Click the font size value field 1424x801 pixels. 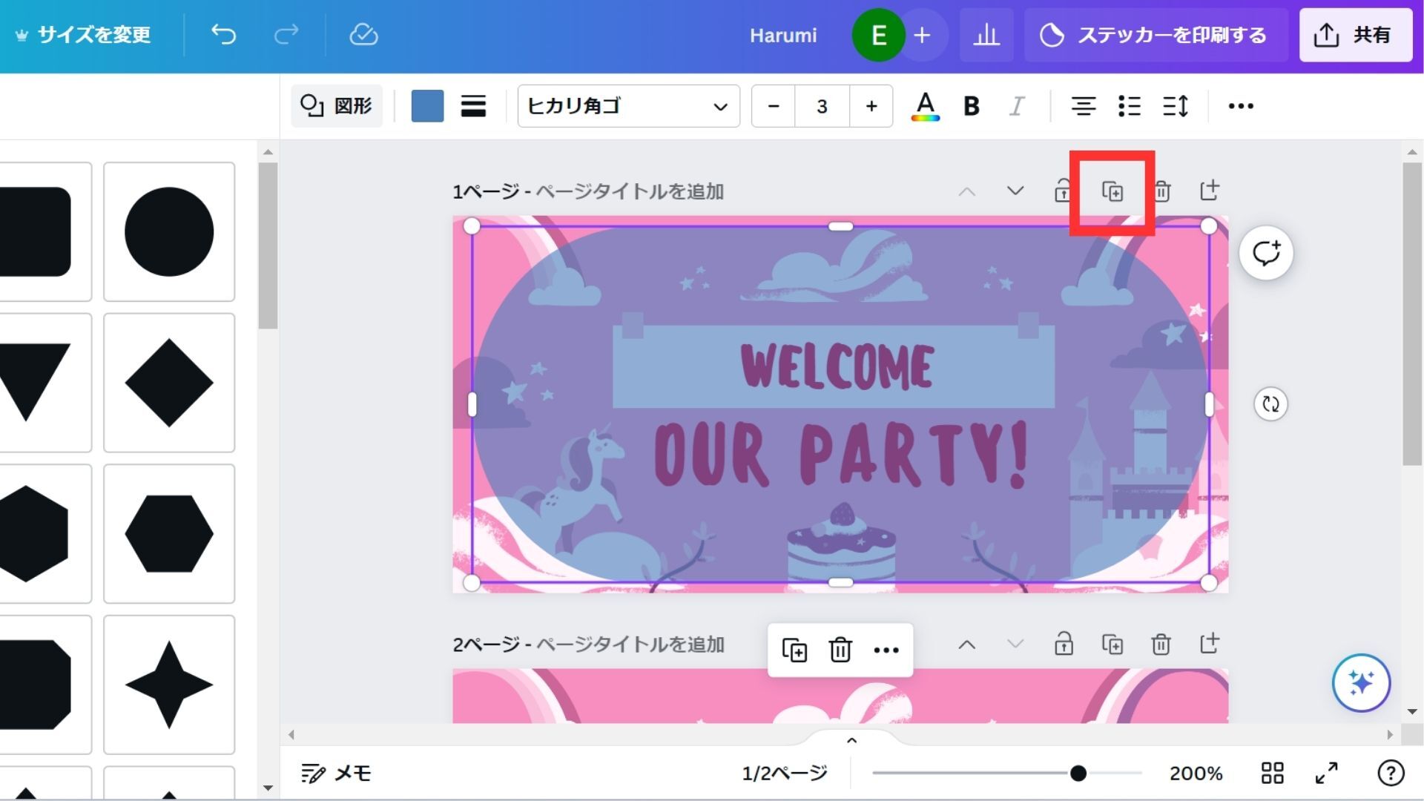[822, 106]
